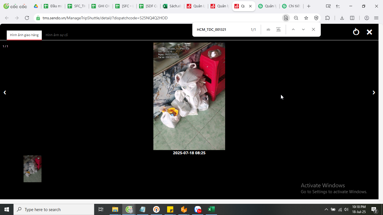Open the notepad-style app on the taskbar
This screenshot has width=383, height=215.
142,209
